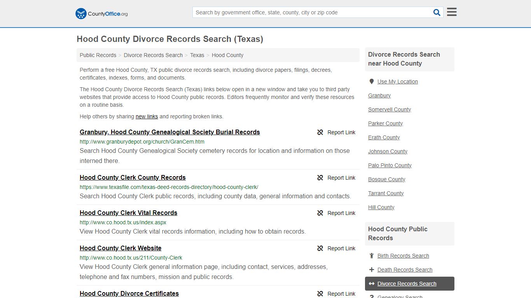Select Parker County nearby link

(x=385, y=123)
